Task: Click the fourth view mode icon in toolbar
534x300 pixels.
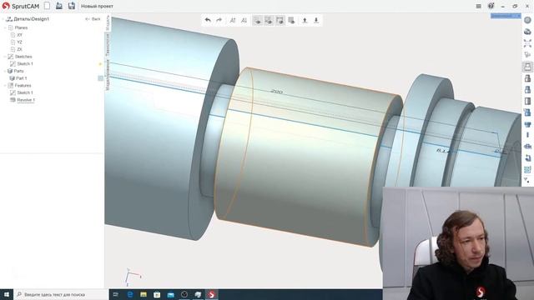Action: tap(291, 20)
